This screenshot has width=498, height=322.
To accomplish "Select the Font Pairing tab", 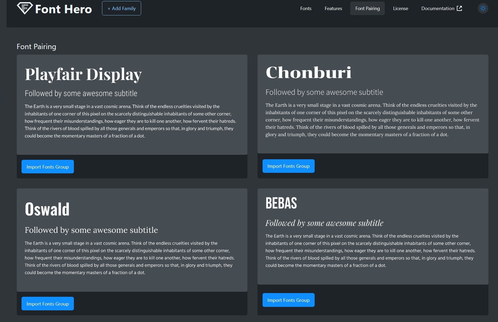I will point(367,8).
